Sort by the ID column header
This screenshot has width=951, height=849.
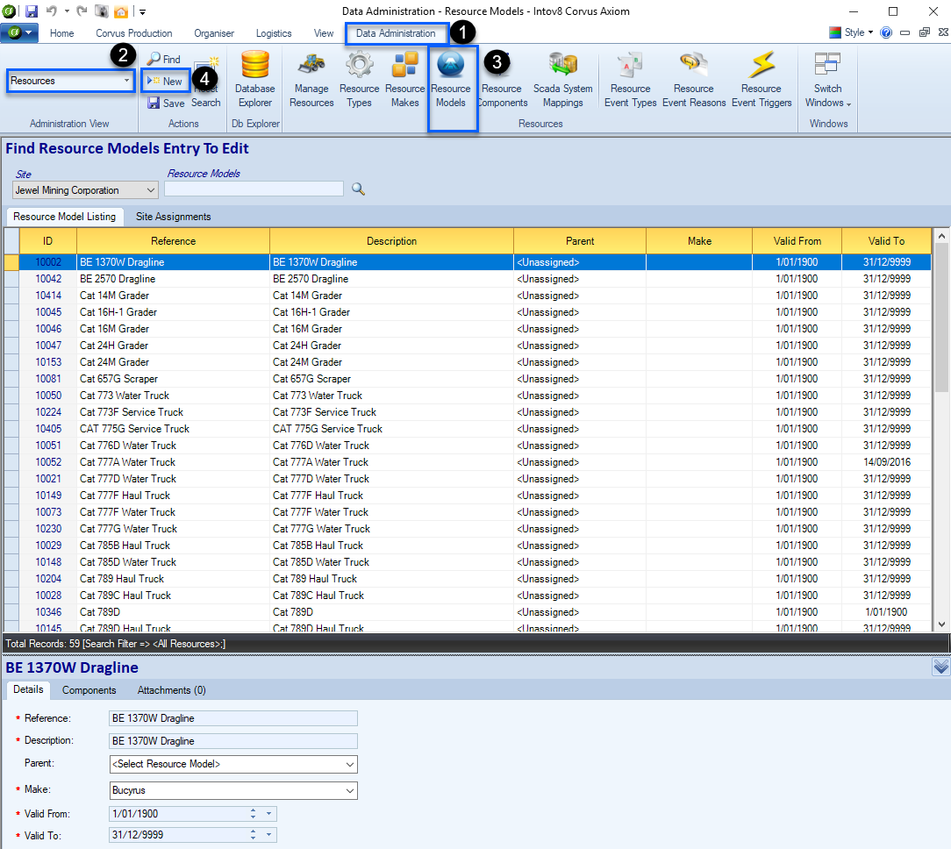[x=48, y=240]
